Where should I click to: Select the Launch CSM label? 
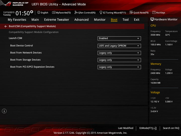pyautogui.click(x=16, y=38)
